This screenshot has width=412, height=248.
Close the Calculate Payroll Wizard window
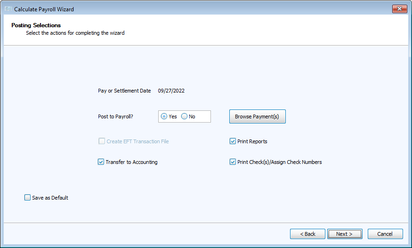399,9
